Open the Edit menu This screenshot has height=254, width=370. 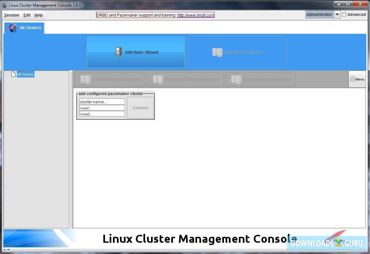[x=27, y=15]
